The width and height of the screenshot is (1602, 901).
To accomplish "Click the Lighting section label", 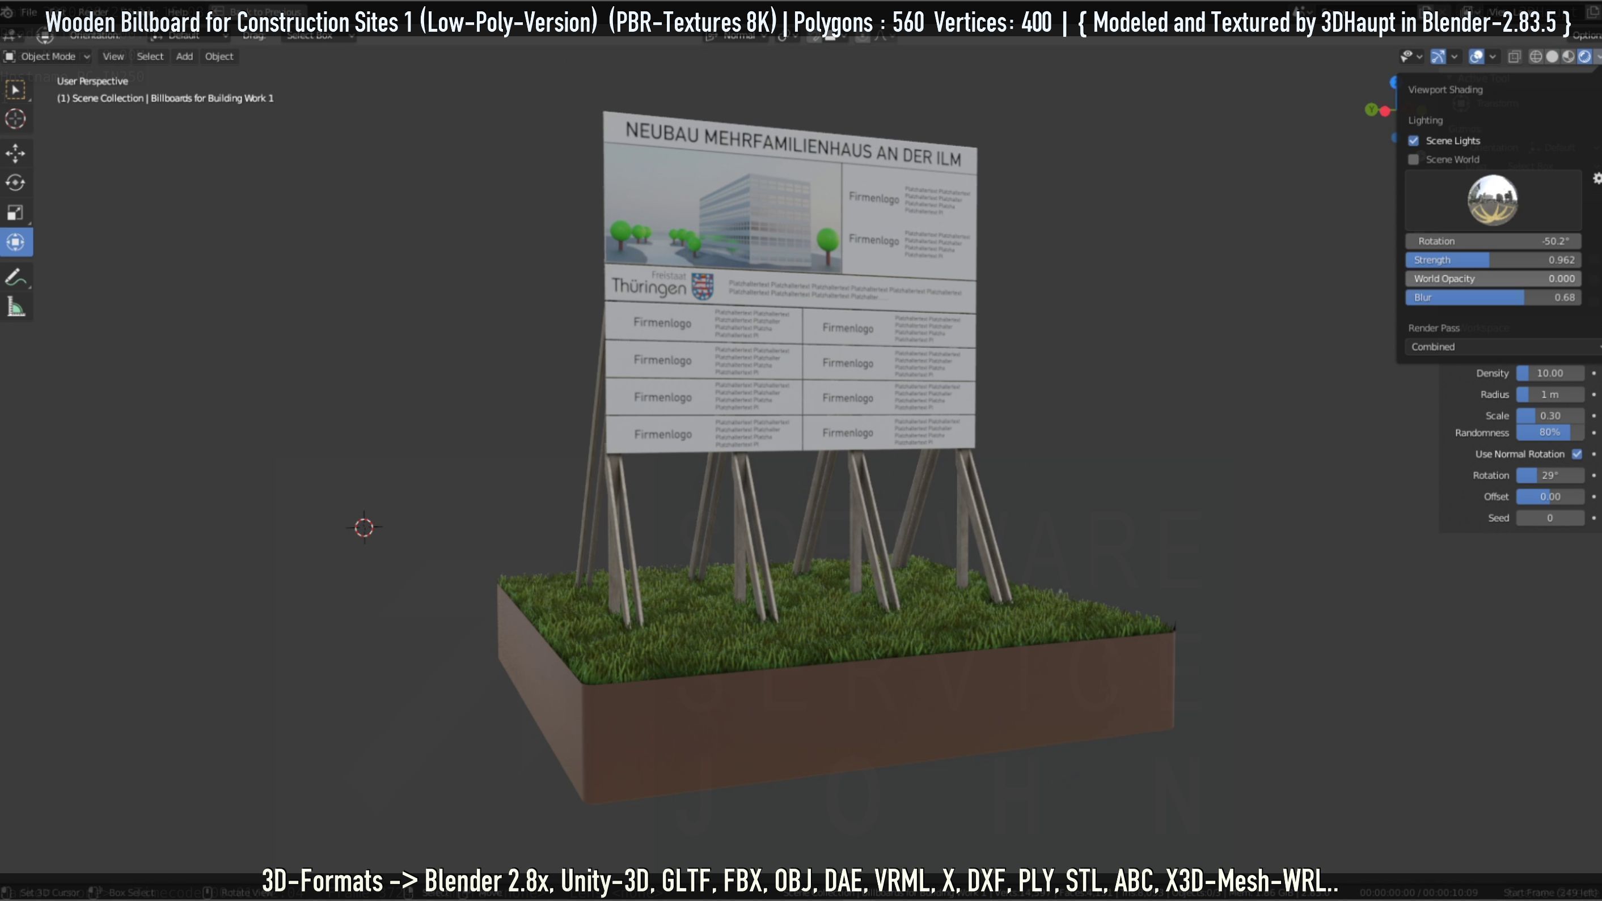I will coord(1426,121).
